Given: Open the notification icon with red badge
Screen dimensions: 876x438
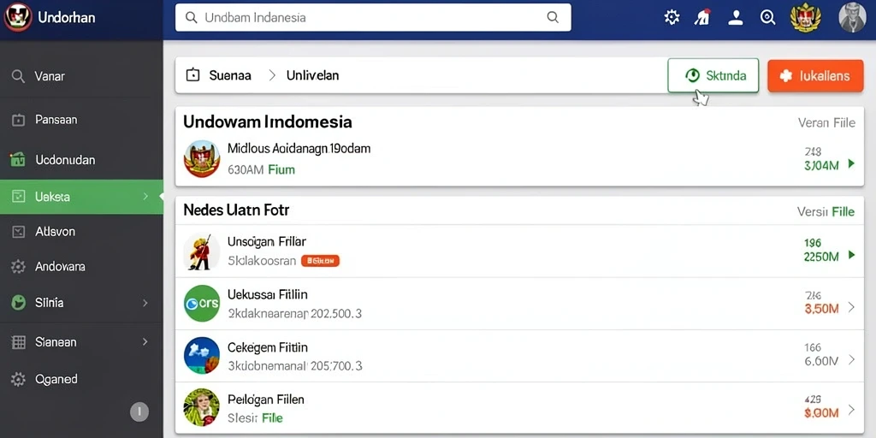Looking at the screenshot, I should pyautogui.click(x=702, y=17).
